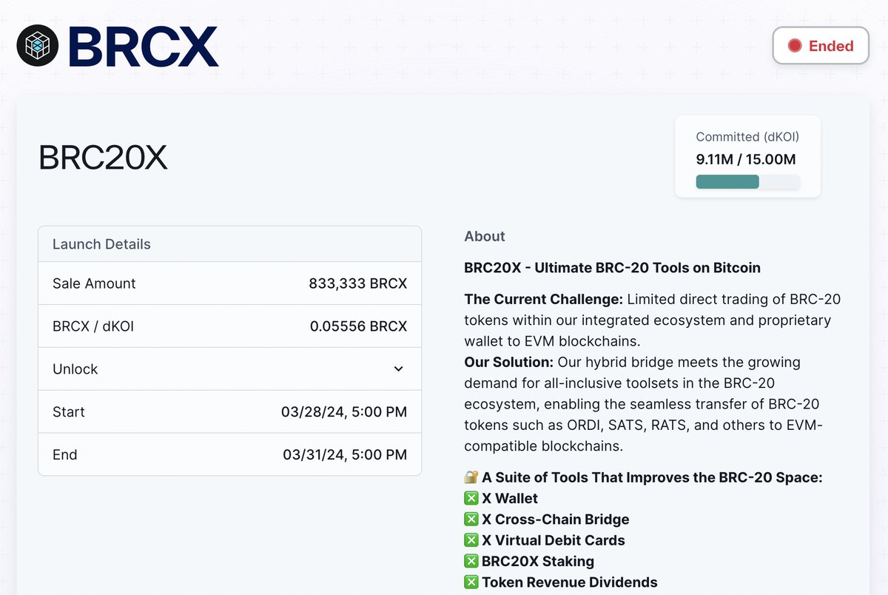Click the About section heading
This screenshot has width=888, height=595.
(485, 236)
